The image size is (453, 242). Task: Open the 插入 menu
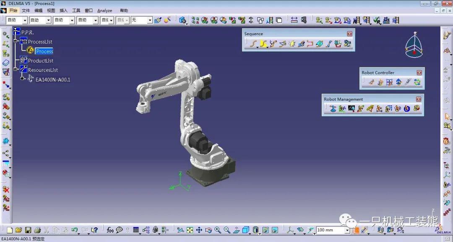pos(64,11)
